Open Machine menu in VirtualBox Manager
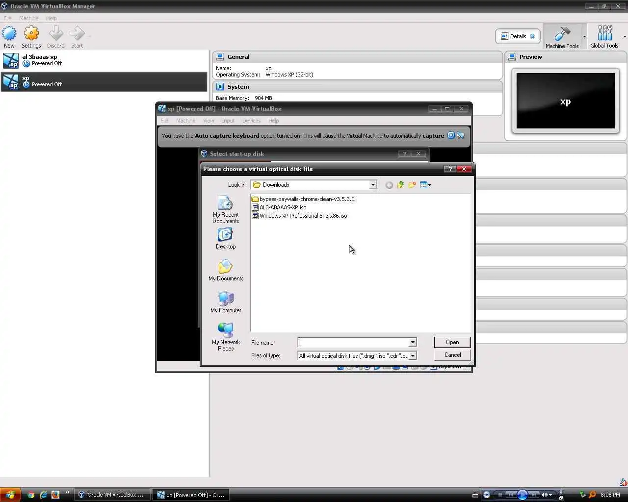The width and height of the screenshot is (628, 502). [29, 18]
